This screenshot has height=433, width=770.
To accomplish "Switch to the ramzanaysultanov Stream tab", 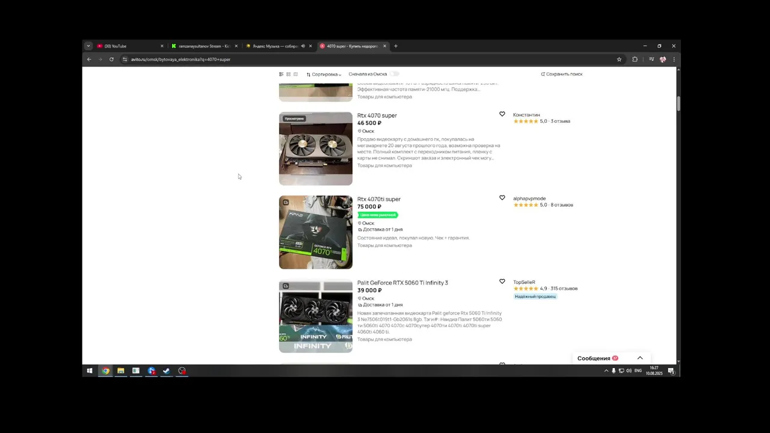I will click(203, 46).
